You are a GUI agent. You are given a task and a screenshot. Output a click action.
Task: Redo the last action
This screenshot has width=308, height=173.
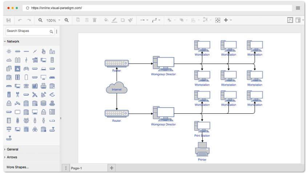click(29, 20)
